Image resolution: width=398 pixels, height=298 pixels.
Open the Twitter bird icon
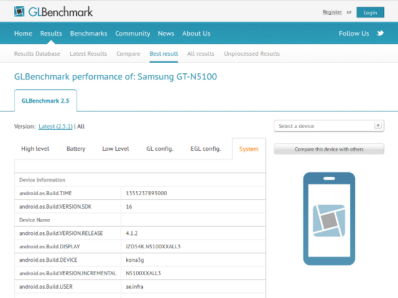[380, 33]
